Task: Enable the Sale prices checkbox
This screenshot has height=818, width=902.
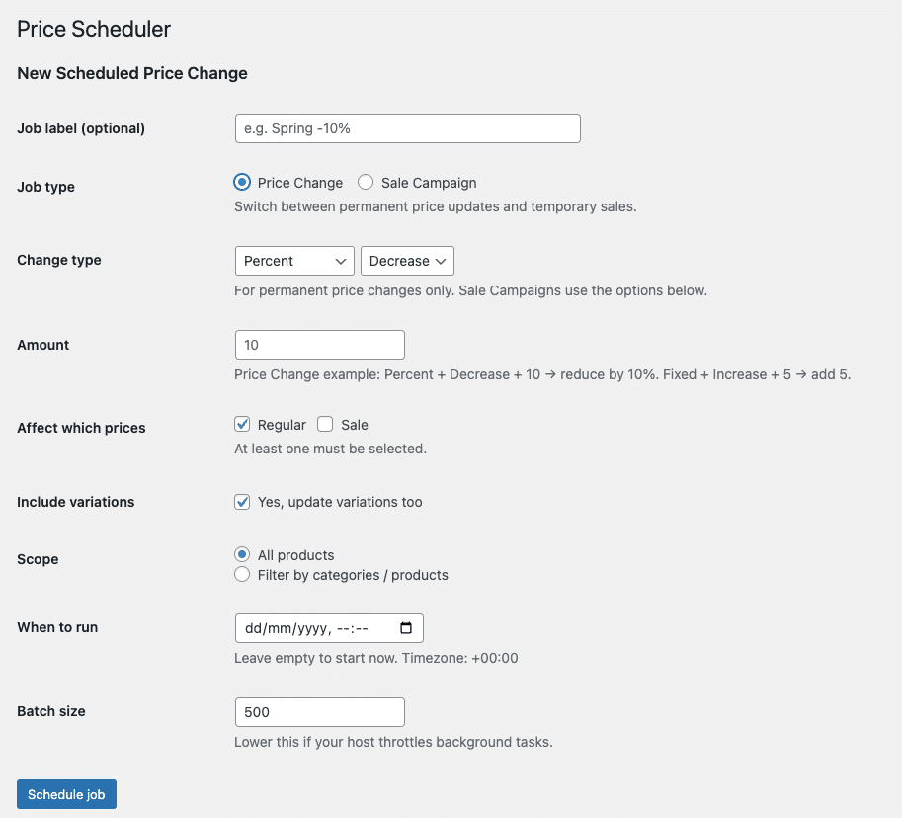Action: (325, 425)
